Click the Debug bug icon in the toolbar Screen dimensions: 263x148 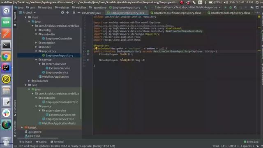click(231, 7)
